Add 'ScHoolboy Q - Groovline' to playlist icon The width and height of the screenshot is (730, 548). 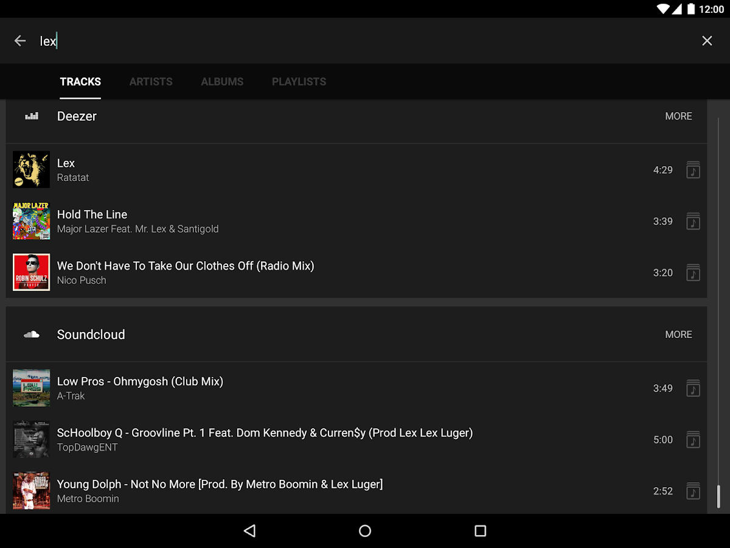point(693,440)
